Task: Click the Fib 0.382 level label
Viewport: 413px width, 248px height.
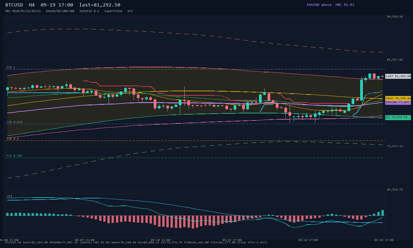Action: click(14, 156)
